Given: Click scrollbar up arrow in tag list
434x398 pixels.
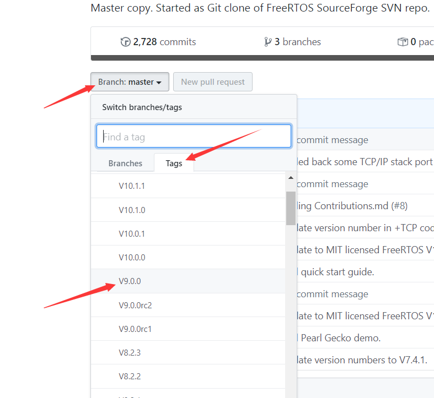Looking at the screenshot, I should (291, 178).
